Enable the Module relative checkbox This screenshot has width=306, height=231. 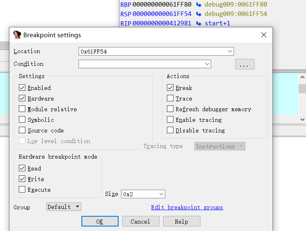click(x=22, y=109)
